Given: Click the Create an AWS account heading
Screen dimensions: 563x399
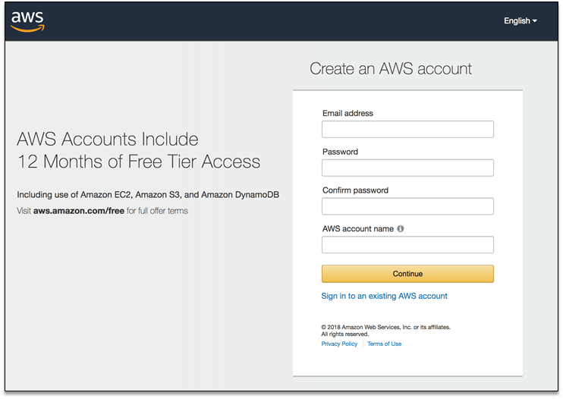Looking at the screenshot, I should tap(391, 69).
